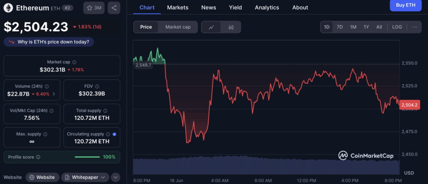Click info icon beside Profile score

[38, 157]
